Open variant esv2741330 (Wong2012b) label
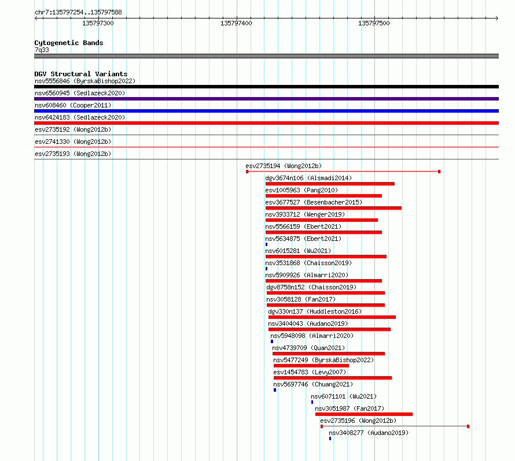Image resolution: width=515 pixels, height=461 pixels. pyautogui.click(x=73, y=142)
